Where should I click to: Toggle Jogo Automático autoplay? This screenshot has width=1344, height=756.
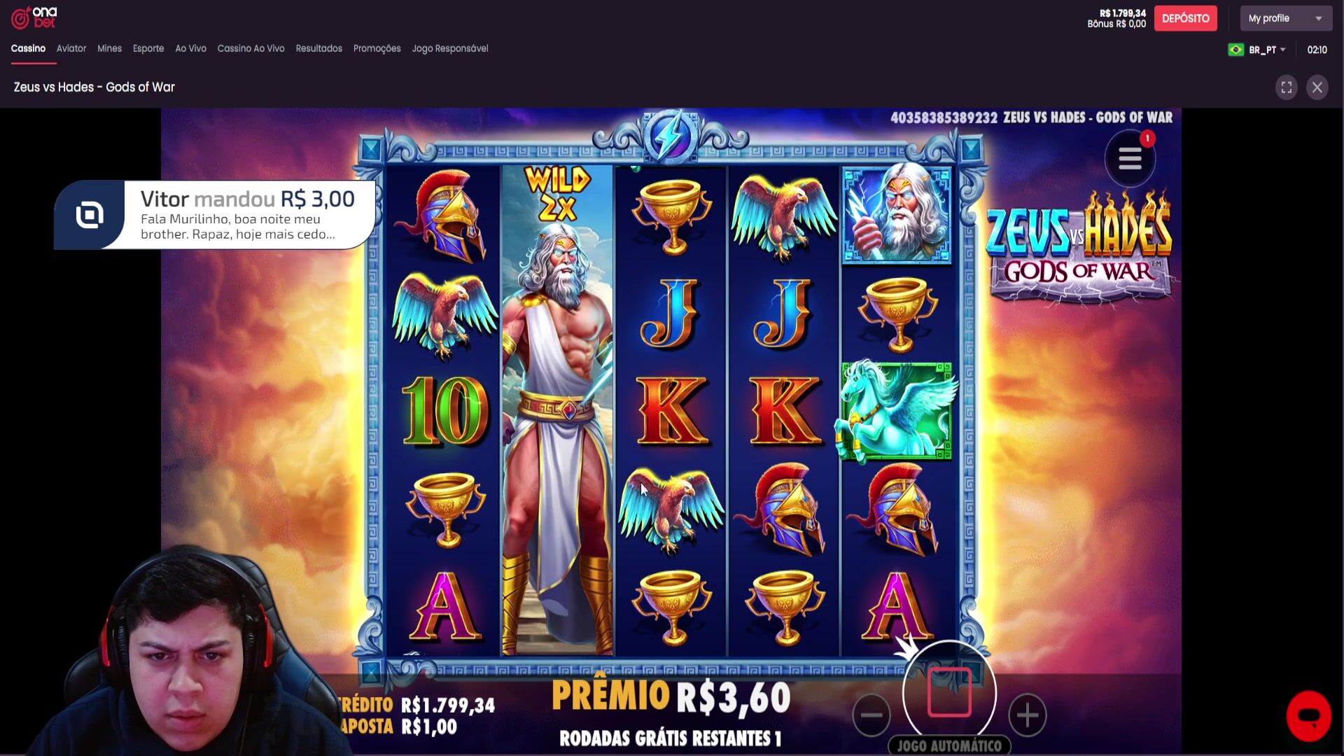pos(949,745)
